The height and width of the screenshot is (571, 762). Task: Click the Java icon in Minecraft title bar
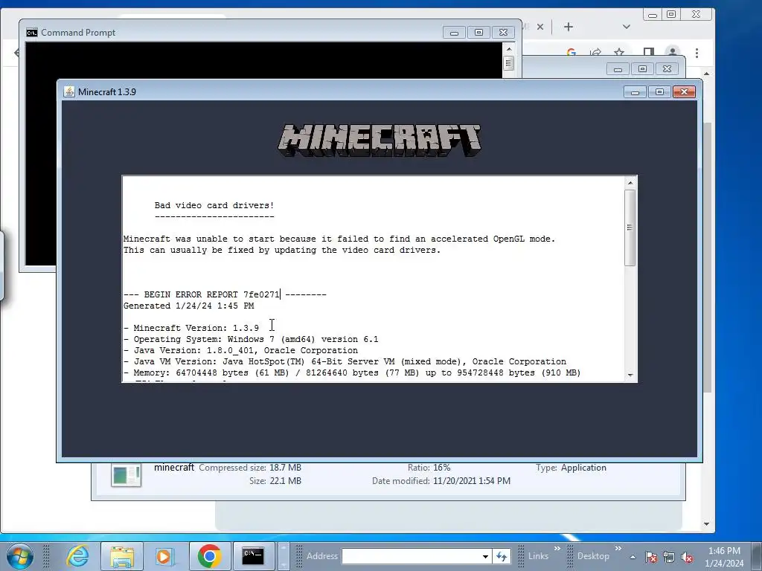point(69,91)
